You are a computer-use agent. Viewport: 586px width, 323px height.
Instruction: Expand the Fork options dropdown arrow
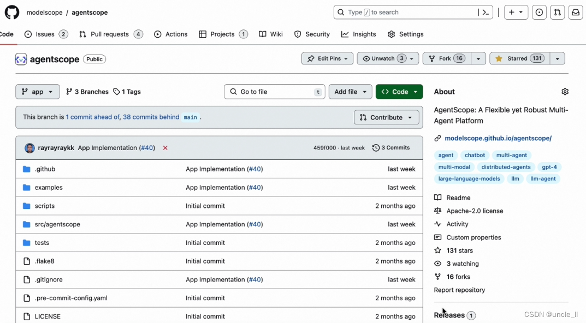click(x=478, y=58)
